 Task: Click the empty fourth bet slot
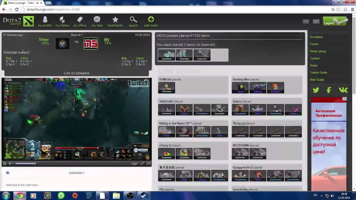pos(219,55)
